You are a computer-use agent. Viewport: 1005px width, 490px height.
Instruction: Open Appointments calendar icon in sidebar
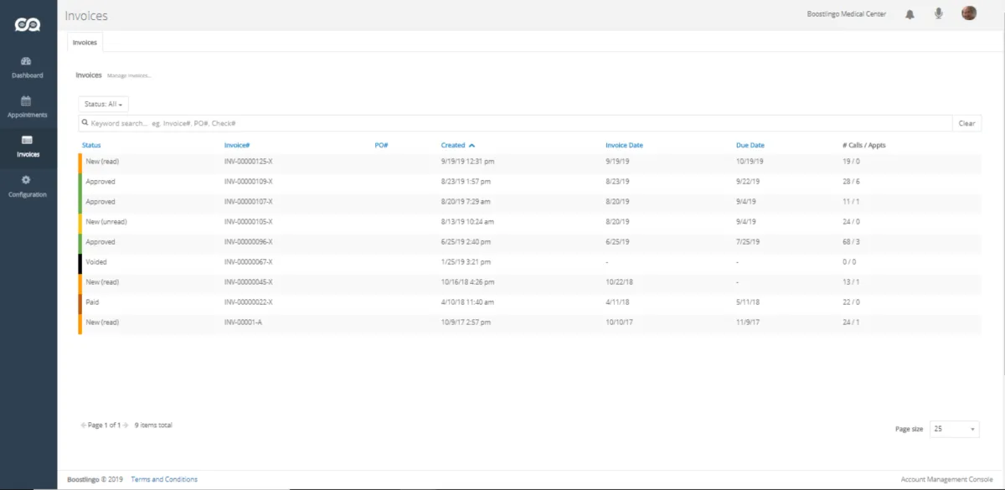point(27,101)
